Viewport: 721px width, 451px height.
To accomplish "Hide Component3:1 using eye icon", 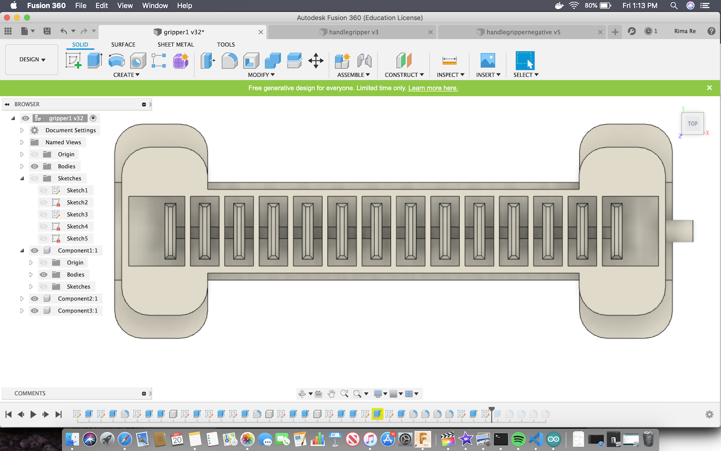I will [x=35, y=311].
